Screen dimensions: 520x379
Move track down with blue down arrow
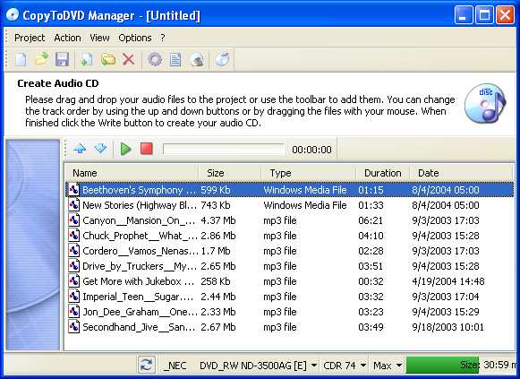100,149
